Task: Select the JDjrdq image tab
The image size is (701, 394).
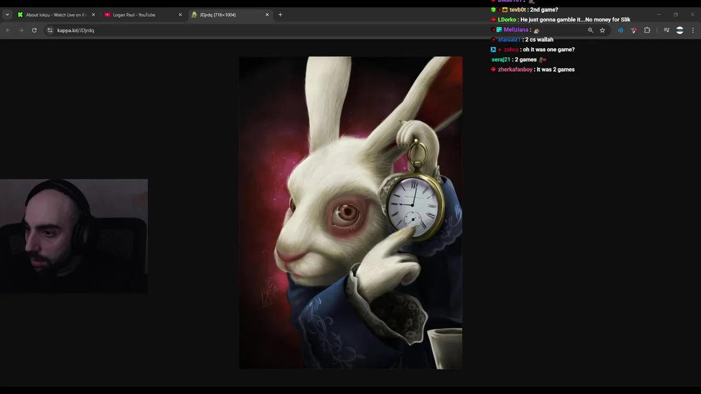Action: tap(230, 15)
